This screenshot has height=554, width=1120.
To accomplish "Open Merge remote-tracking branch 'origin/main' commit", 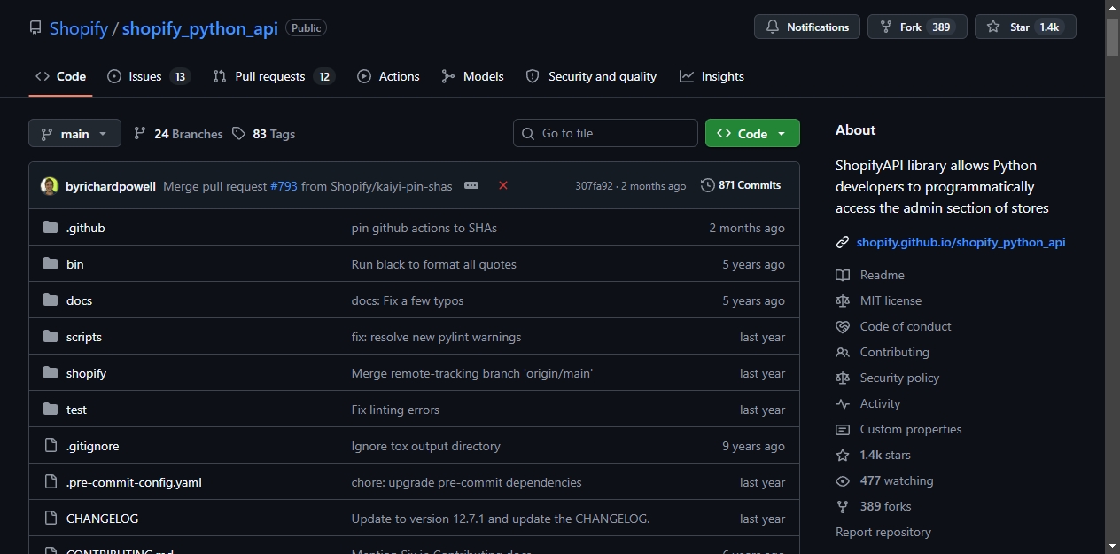I will tap(472, 373).
